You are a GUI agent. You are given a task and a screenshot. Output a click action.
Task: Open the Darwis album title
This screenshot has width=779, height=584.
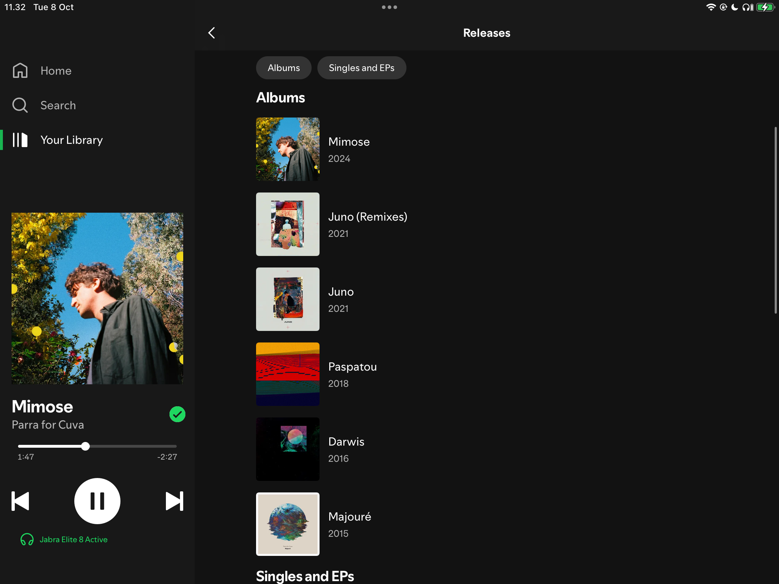coord(346,442)
